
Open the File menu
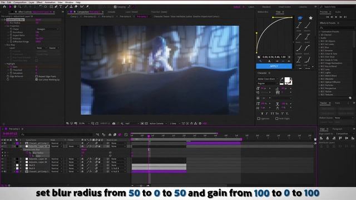click(3, 2)
